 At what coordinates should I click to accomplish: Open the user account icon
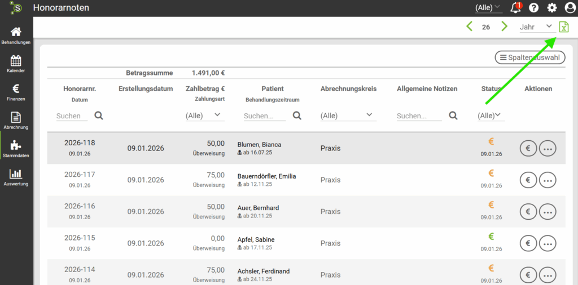pyautogui.click(x=570, y=8)
